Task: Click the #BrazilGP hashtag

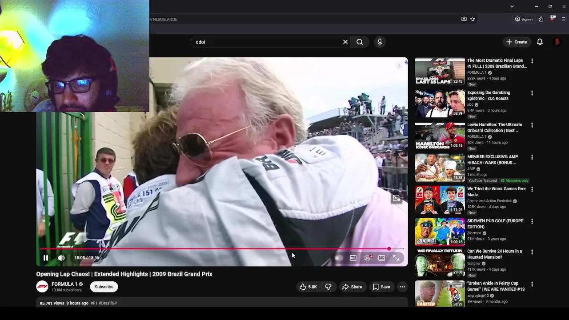Action: click(108, 303)
